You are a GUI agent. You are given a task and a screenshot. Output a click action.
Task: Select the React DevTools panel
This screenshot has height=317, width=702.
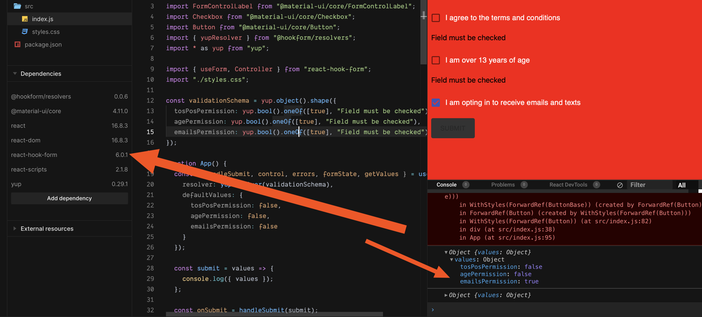click(568, 185)
